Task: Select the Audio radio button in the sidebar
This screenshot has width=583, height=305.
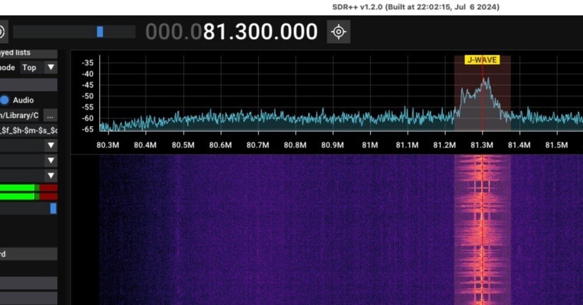Action: 5,100
